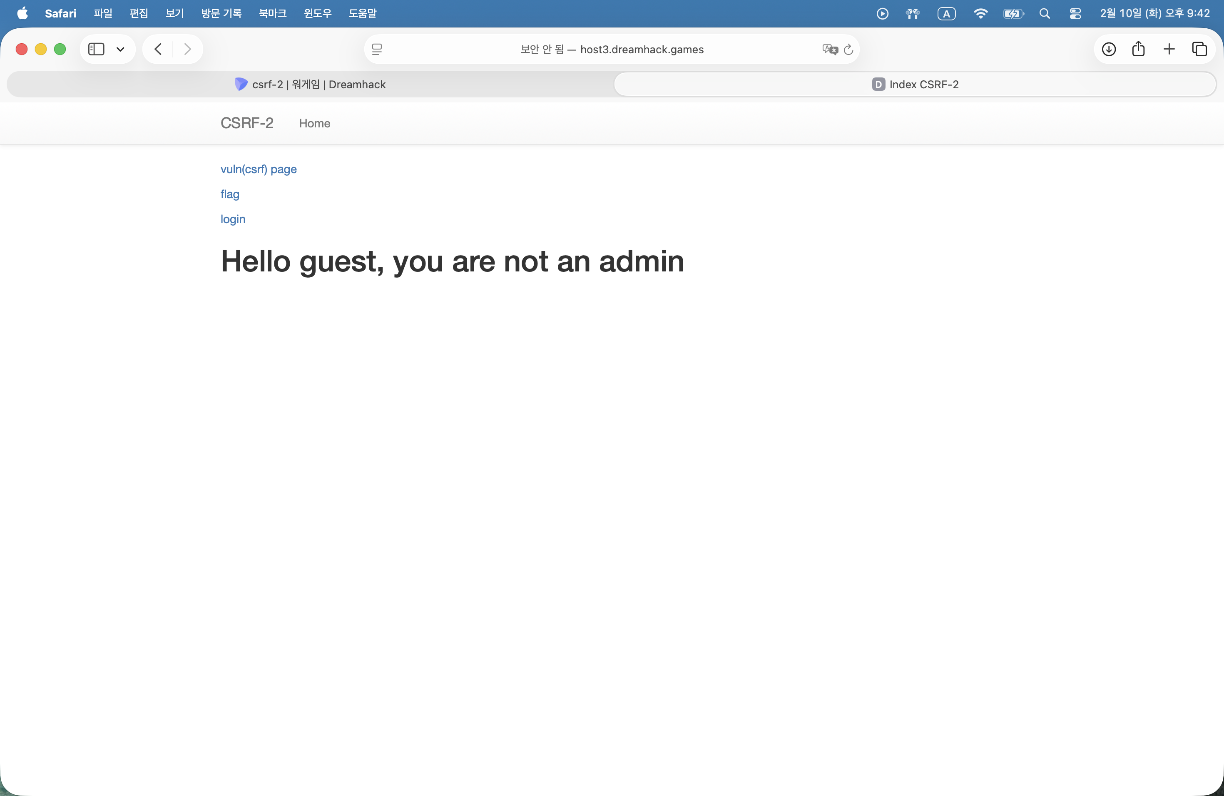Select the Index CSRF-2 tab
This screenshot has width=1224, height=796.
916,85
